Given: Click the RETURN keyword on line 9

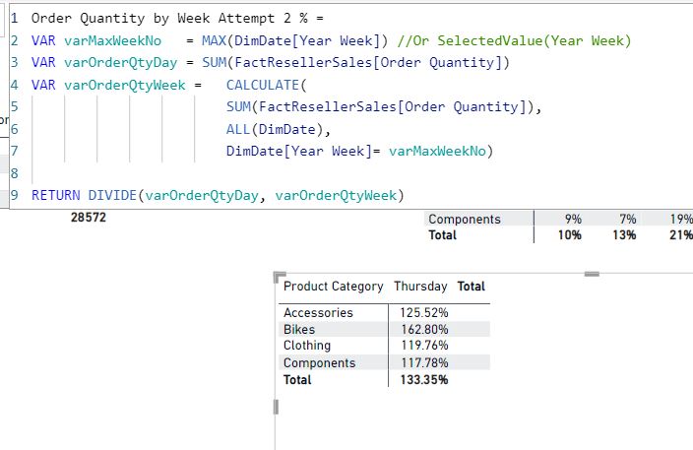Looking at the screenshot, I should [x=56, y=195].
